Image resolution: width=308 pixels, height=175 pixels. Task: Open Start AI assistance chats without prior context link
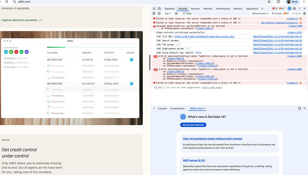point(212,138)
